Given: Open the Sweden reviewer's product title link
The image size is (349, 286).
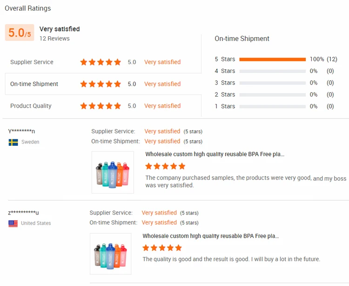Looking at the screenshot, I should pyautogui.click(x=215, y=154).
